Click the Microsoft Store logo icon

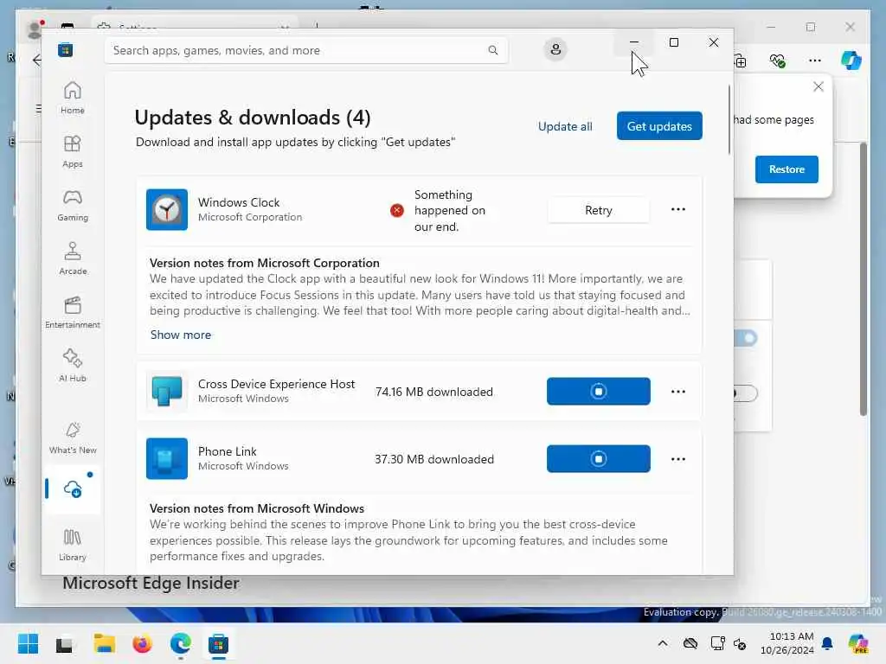(x=65, y=50)
